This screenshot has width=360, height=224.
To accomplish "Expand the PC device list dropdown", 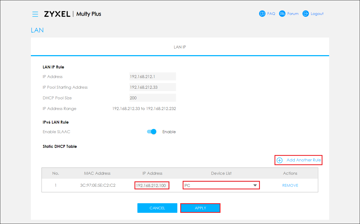I will click(x=221, y=185).
